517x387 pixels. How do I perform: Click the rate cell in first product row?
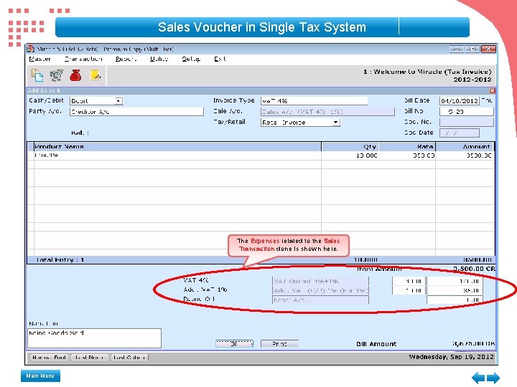(407, 156)
